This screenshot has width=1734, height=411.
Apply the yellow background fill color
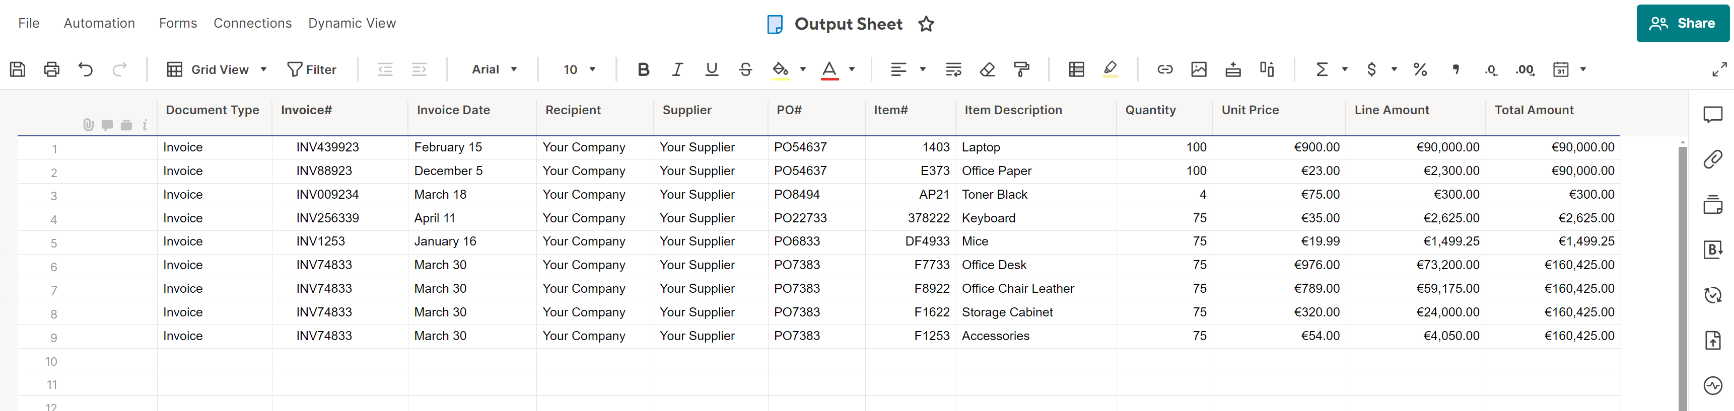(780, 69)
